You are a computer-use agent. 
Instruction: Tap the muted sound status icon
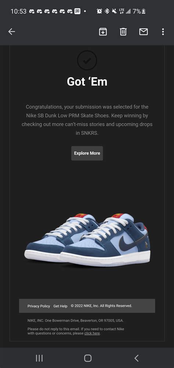click(x=114, y=11)
